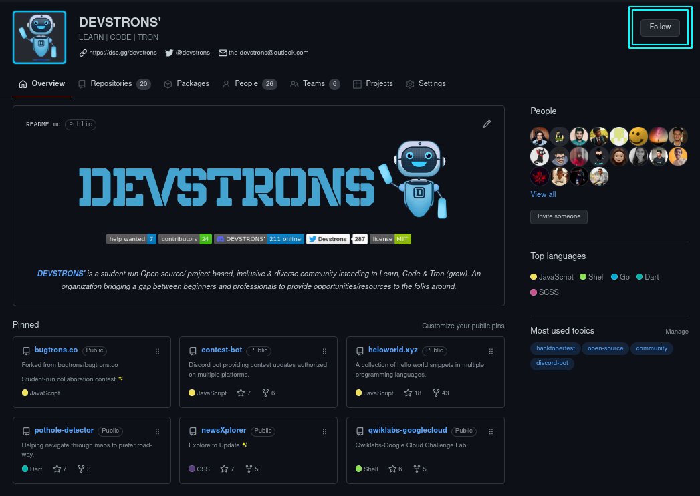700x496 pixels.
Task: Open the pothole-detector repository
Action: [x=64, y=431]
